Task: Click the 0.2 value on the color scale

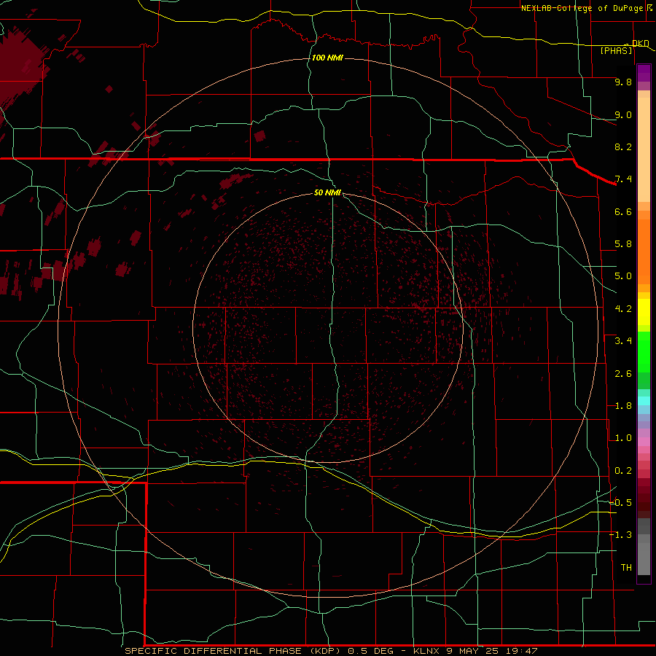Action: tap(623, 471)
